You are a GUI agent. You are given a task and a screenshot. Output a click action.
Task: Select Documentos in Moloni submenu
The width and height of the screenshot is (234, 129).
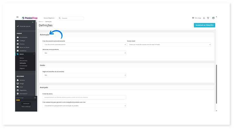point(23,60)
